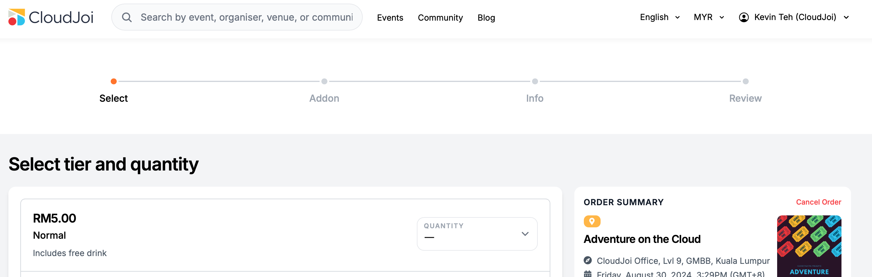This screenshot has height=277, width=872.
Task: Click the Adventure on the Cloud title
Action: click(642, 239)
